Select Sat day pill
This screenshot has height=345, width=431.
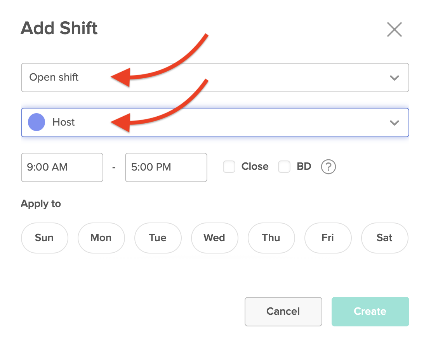[x=384, y=238]
